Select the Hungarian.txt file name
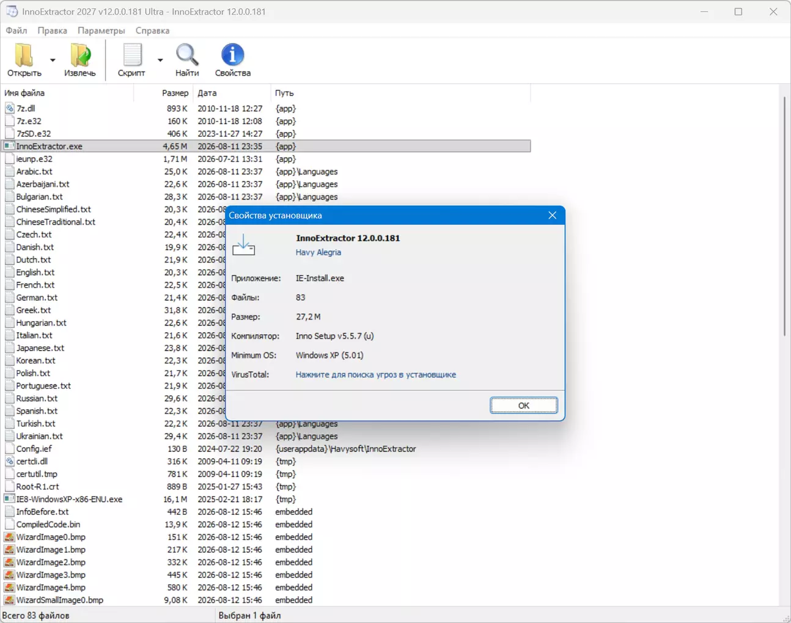The height and width of the screenshot is (623, 791). pyautogui.click(x=42, y=323)
